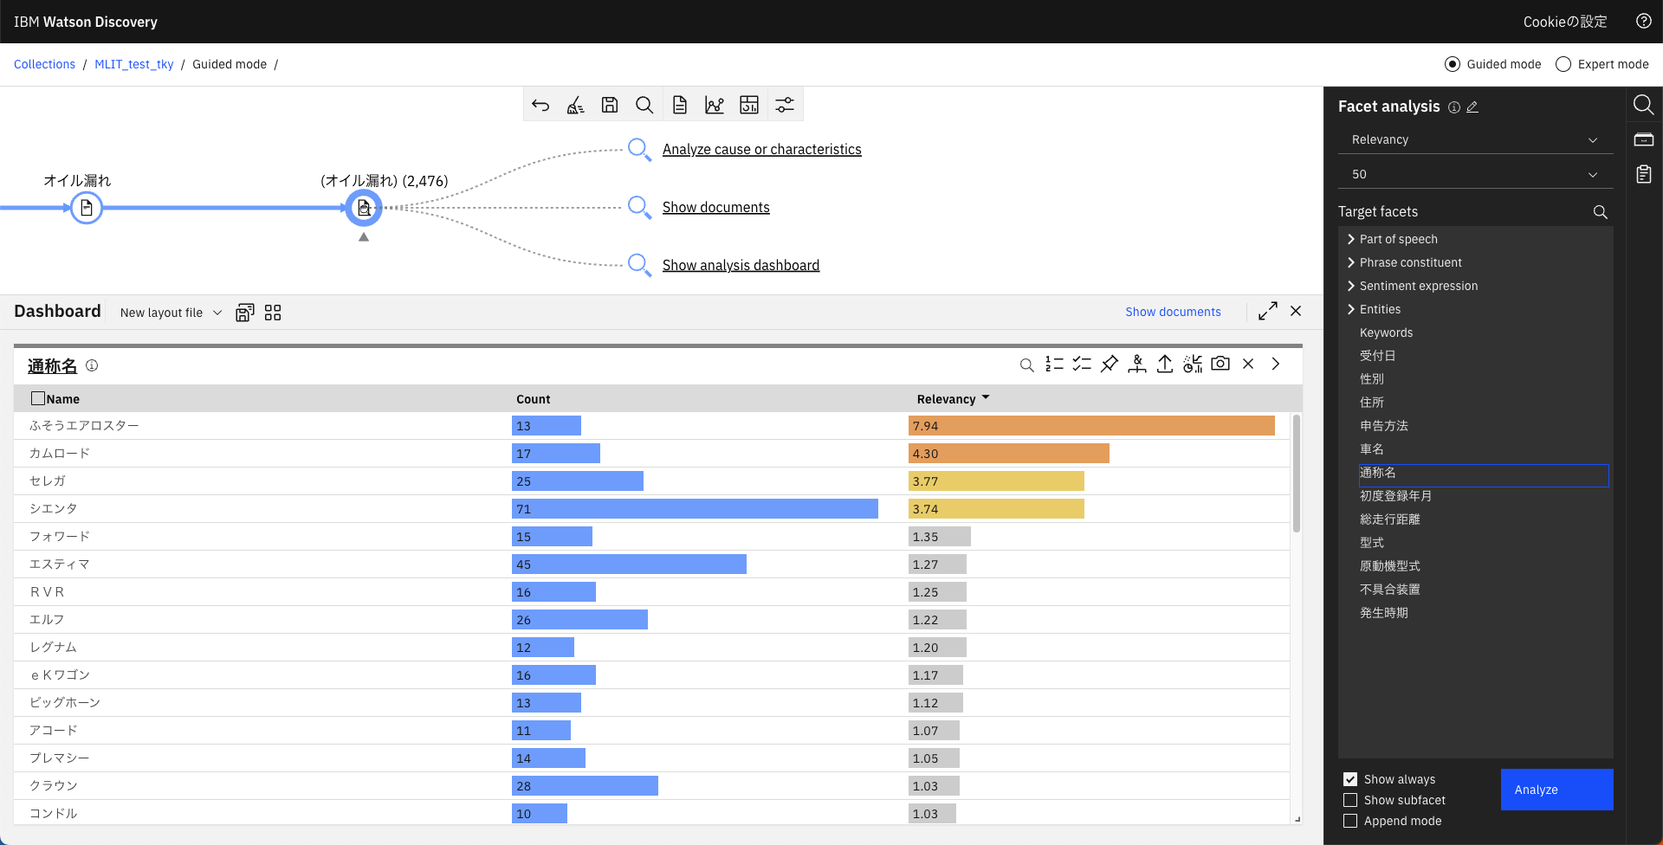Image resolution: width=1663 pixels, height=845 pixels.
Task: Click the pushpin icon in the 通称名 panel
Action: tap(1110, 364)
